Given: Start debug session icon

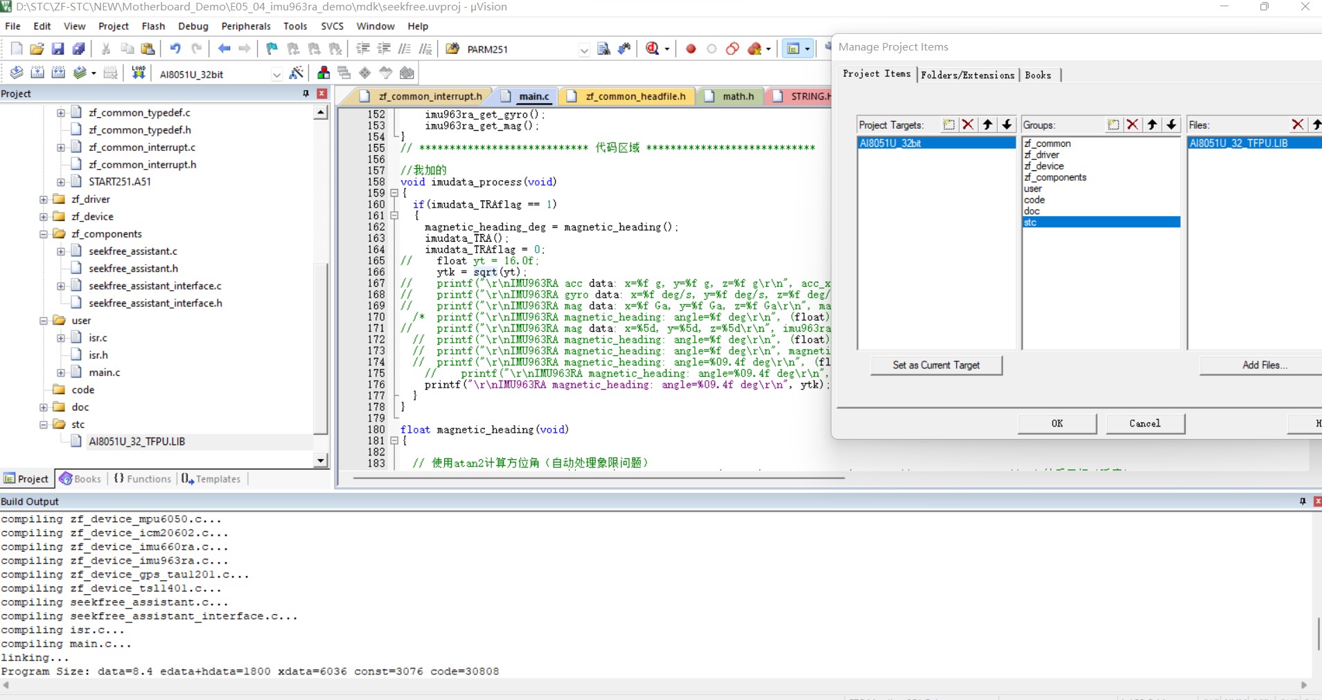Looking at the screenshot, I should [652, 48].
